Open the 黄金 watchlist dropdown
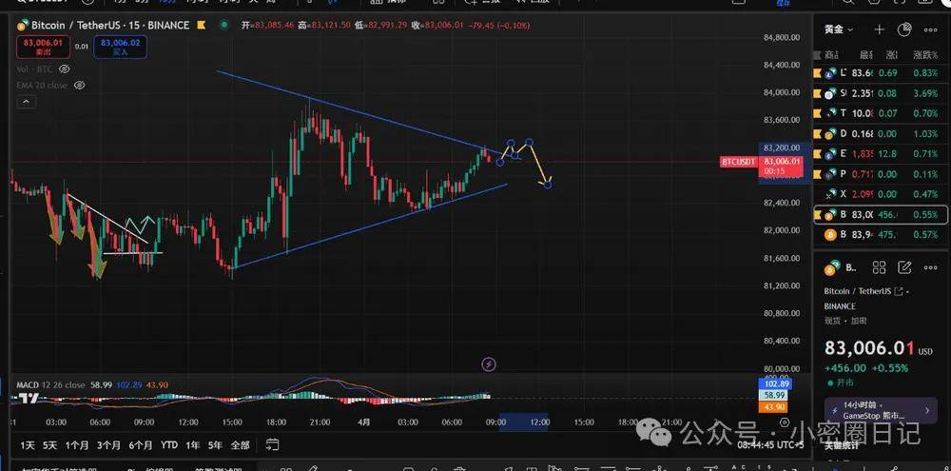This screenshot has height=471, width=951. coord(837,30)
